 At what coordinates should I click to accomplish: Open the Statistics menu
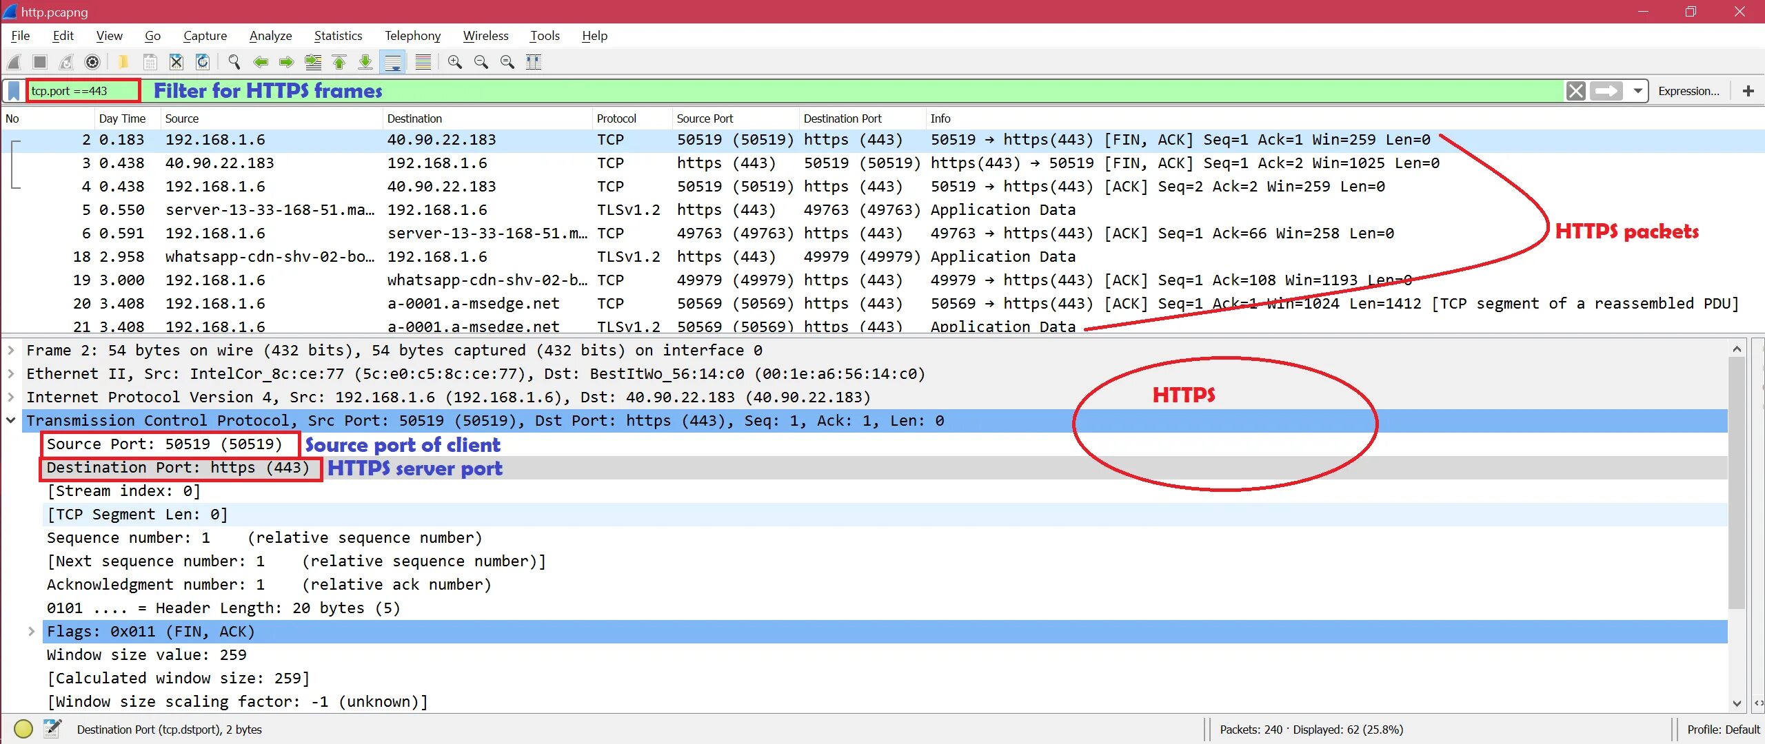[338, 36]
